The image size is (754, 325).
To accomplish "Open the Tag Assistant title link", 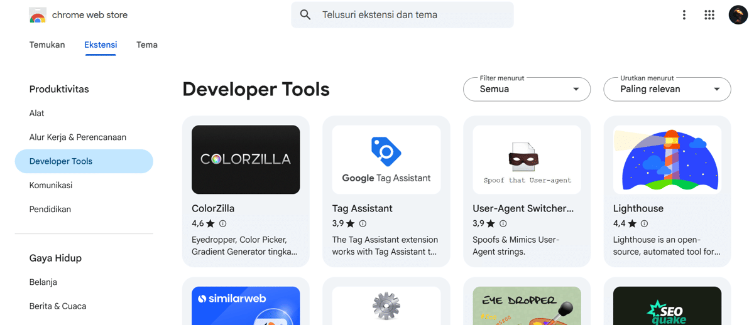I will tap(363, 208).
